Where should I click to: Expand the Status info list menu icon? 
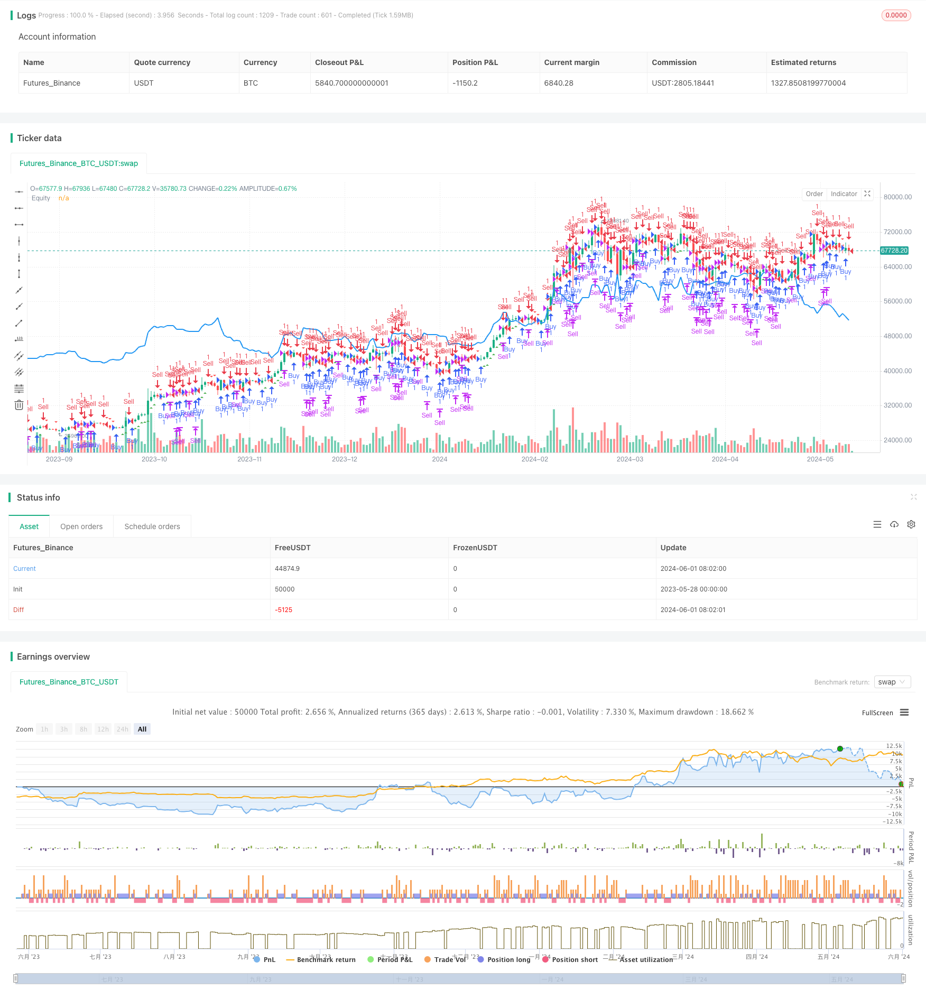point(877,524)
